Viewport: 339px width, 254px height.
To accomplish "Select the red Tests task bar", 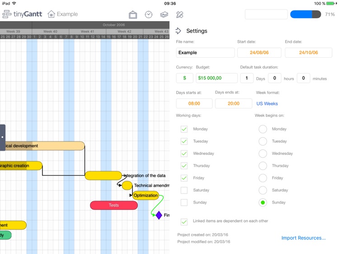I will click(x=114, y=205).
